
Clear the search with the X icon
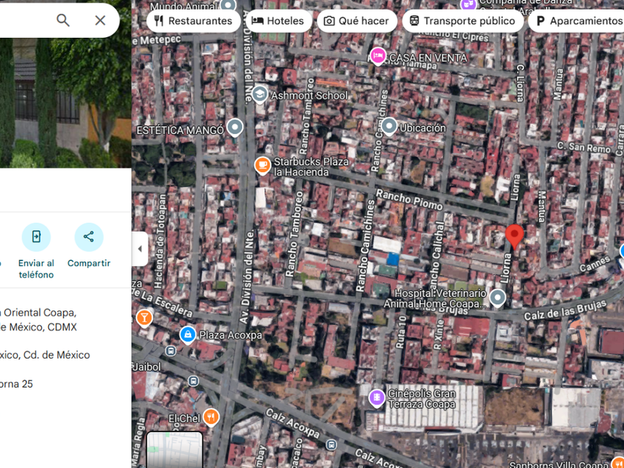pyautogui.click(x=100, y=20)
